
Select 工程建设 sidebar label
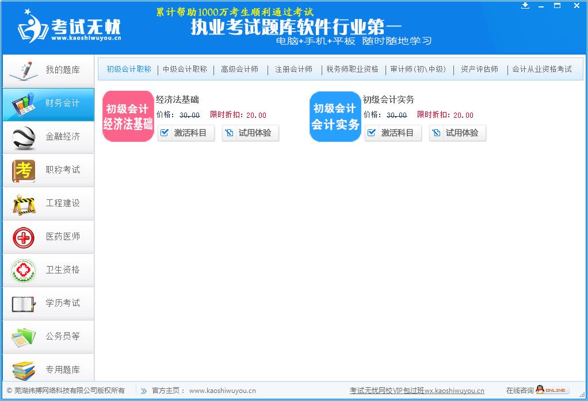click(63, 203)
